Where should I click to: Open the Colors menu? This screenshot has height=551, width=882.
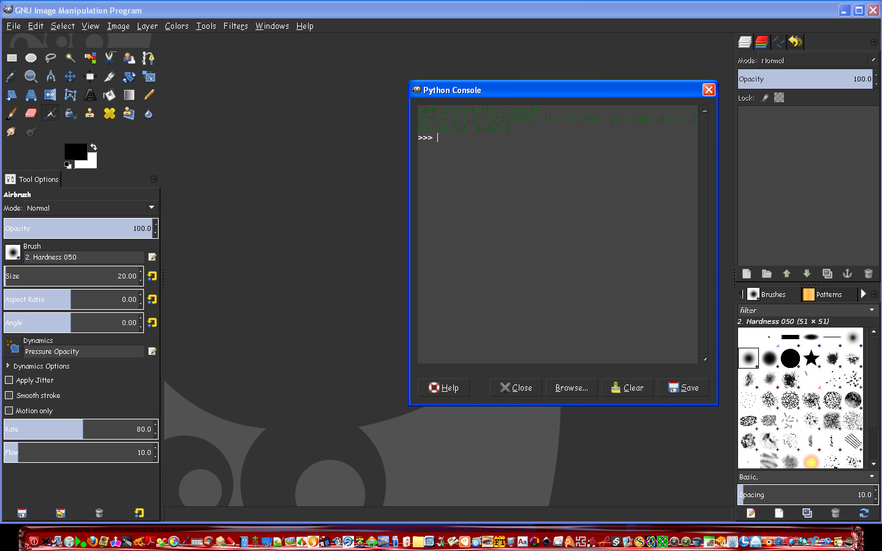(176, 26)
